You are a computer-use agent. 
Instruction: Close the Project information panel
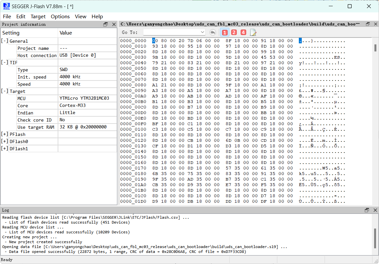point(114,24)
